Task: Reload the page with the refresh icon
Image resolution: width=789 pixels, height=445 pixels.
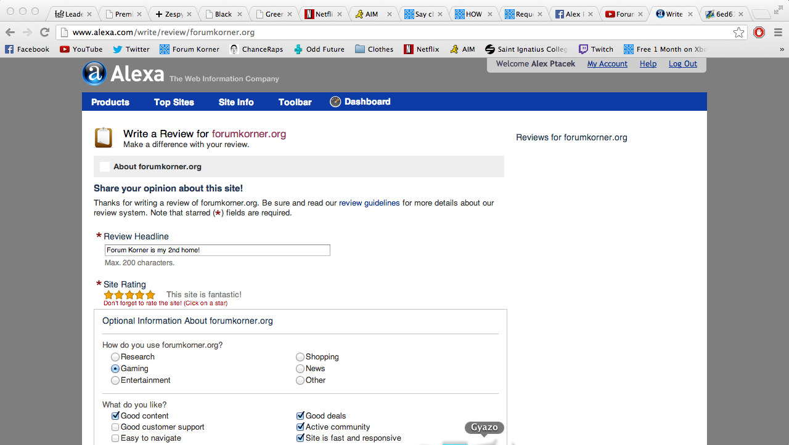Action: click(44, 33)
